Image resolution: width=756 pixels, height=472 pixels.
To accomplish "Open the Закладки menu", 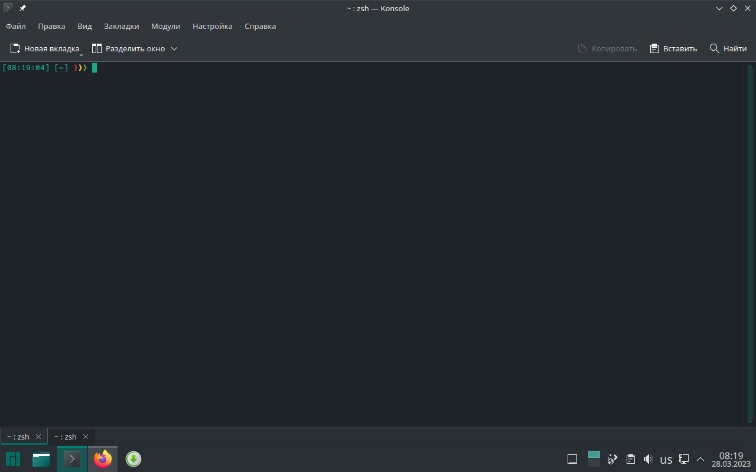I will 121,26.
